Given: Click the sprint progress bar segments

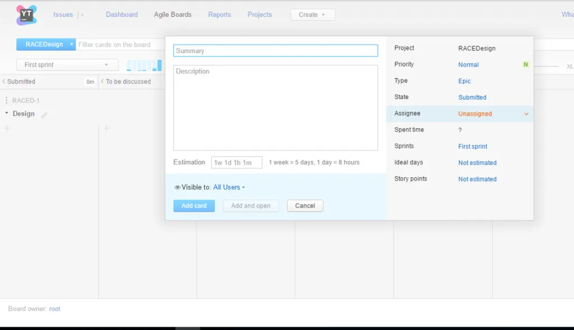Looking at the screenshot, I should 143,65.
